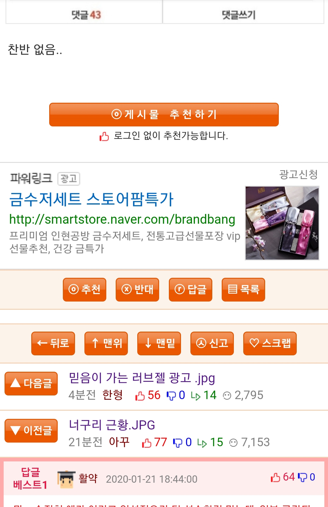
Task: Tap the 추천 upvote button
Action: pyautogui.click(x=84, y=289)
